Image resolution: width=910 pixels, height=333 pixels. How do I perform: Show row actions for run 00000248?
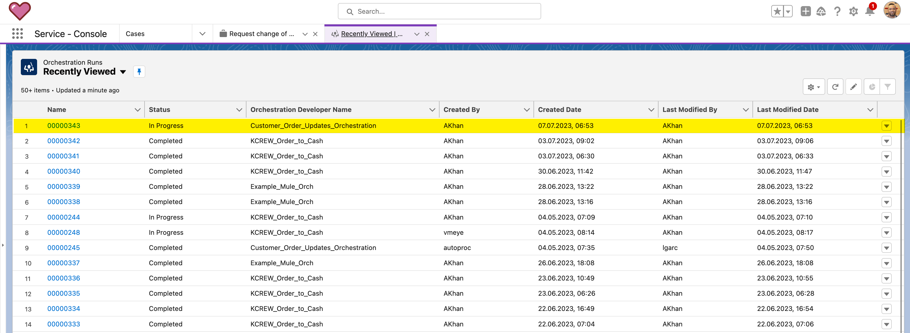click(x=886, y=233)
